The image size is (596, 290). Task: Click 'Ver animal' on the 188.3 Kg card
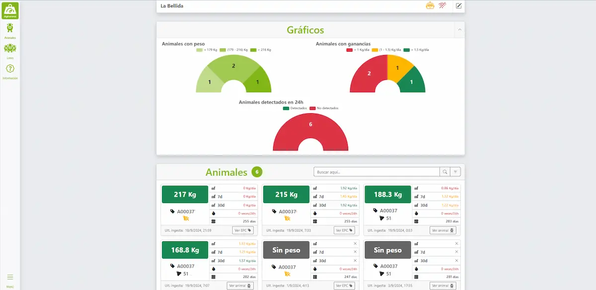pos(443,230)
